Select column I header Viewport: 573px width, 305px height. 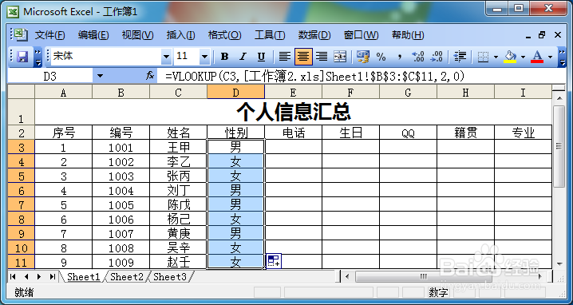click(523, 92)
